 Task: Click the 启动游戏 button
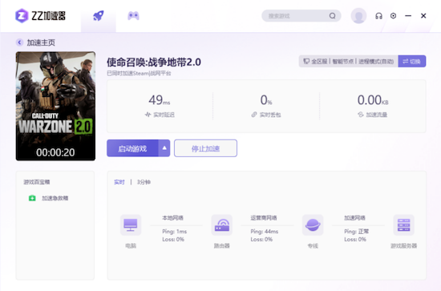click(132, 148)
